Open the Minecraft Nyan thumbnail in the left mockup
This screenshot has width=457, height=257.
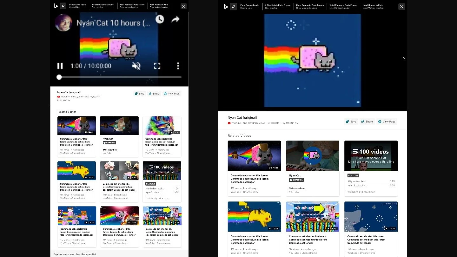coord(162,216)
